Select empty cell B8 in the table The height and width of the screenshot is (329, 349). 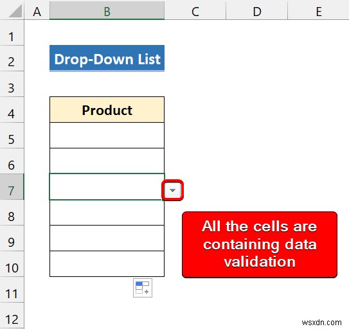(107, 213)
